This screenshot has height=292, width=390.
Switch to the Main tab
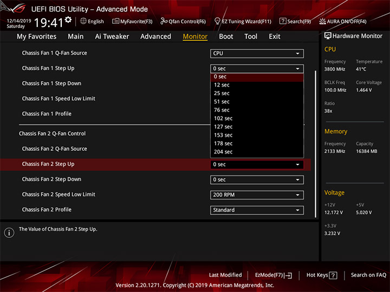tap(76, 37)
